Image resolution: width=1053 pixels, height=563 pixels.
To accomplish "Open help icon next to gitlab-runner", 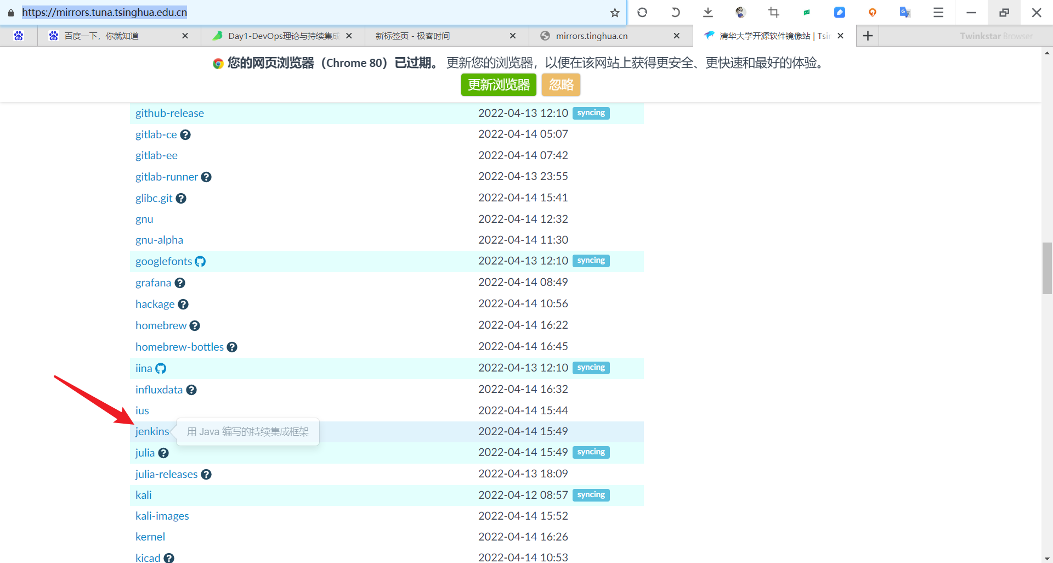I will [206, 177].
